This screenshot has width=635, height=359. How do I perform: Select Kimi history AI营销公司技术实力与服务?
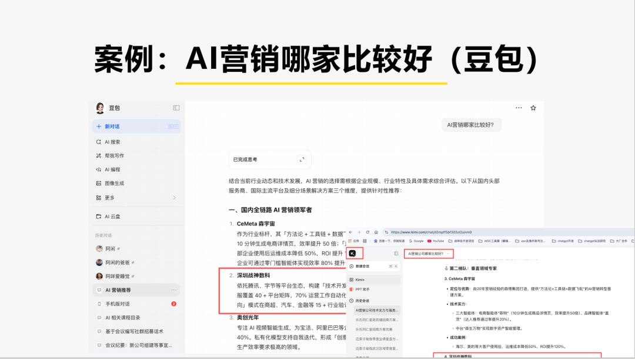377,310
